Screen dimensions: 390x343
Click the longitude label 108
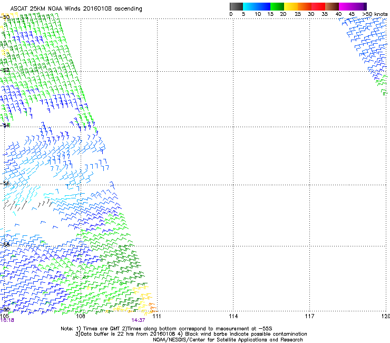81,316
